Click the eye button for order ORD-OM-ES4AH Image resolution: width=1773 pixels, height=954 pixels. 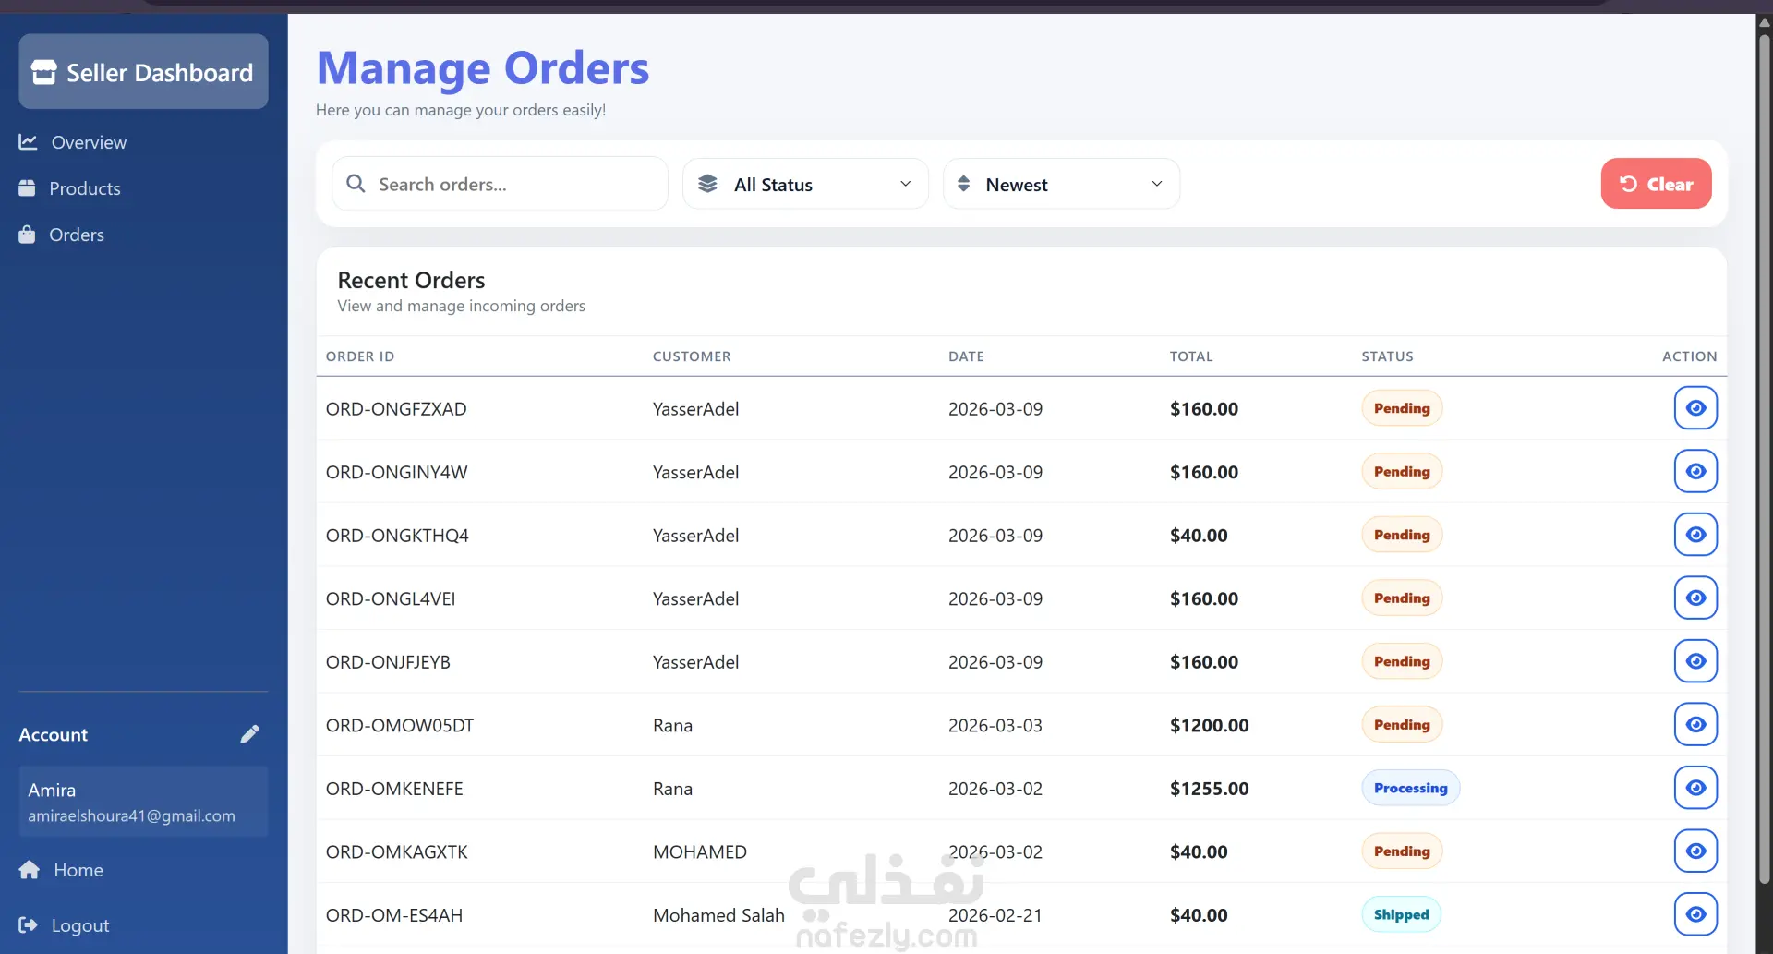[x=1695, y=914]
